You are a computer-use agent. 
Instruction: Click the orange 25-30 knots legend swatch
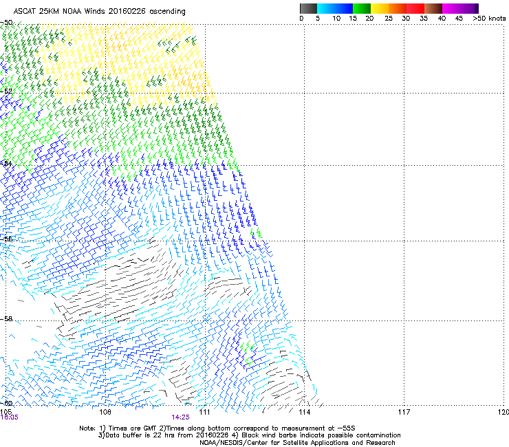point(398,8)
